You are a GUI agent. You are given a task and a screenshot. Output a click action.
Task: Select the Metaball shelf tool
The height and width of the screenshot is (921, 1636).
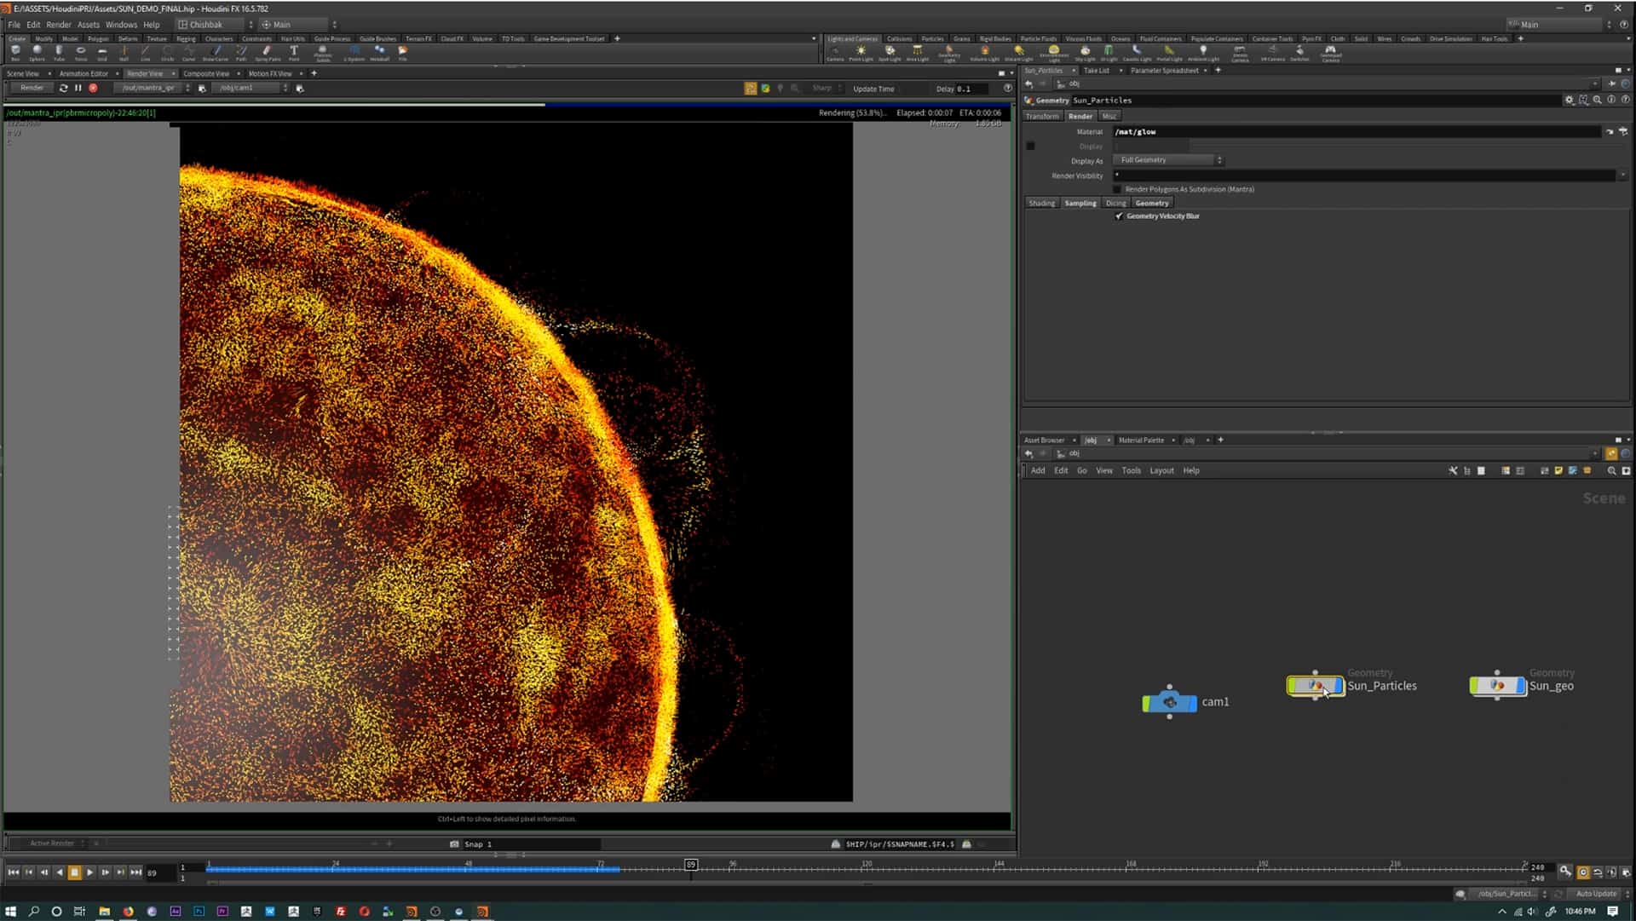coord(379,53)
